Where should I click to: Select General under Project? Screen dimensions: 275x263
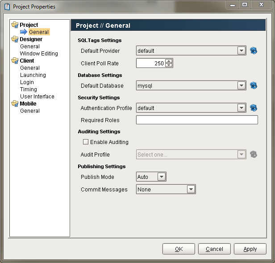(39, 32)
